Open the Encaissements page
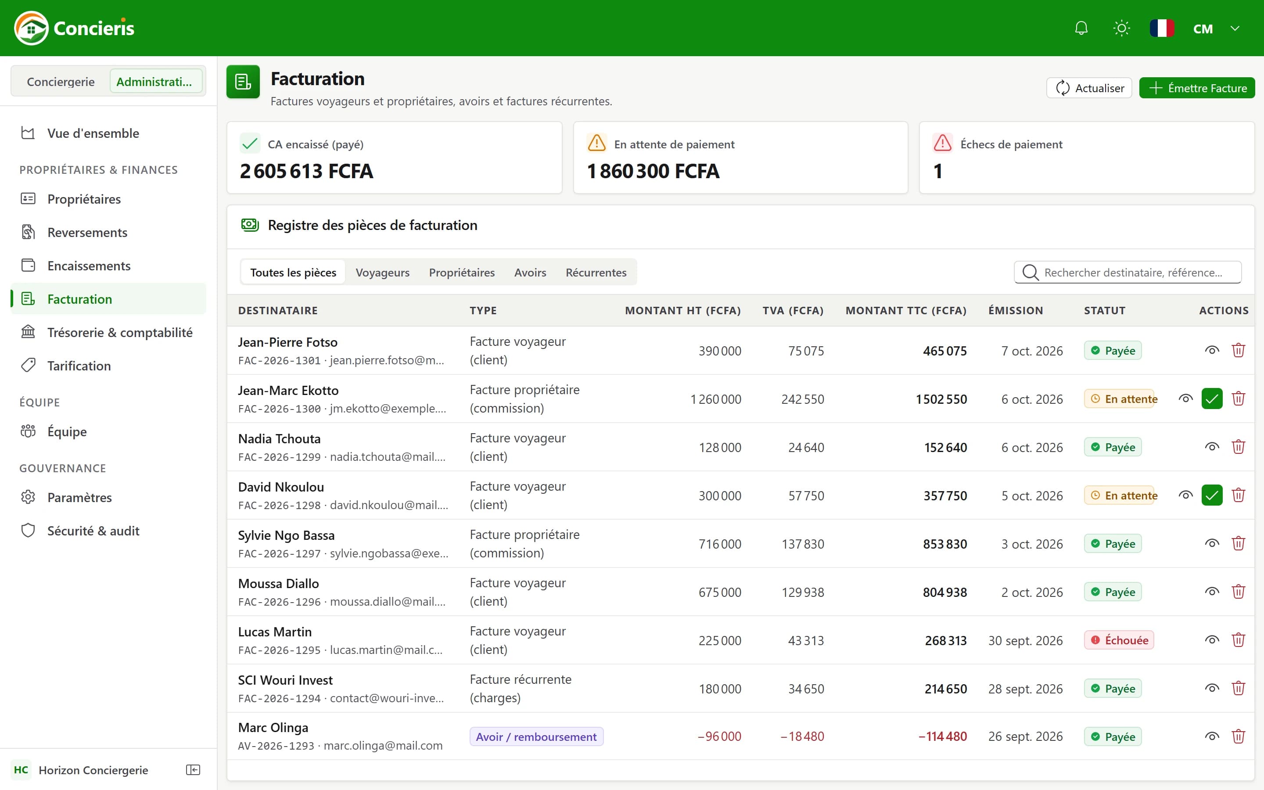This screenshot has height=790, width=1264. [x=108, y=266]
